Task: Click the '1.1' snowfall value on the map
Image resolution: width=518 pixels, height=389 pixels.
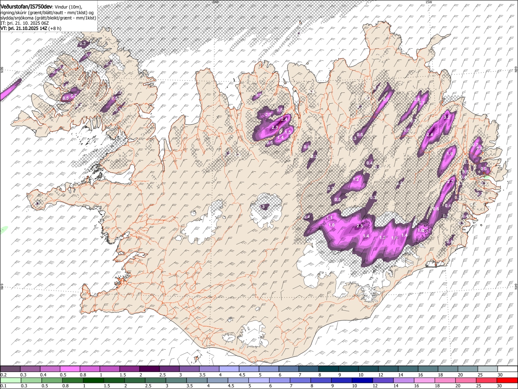Action: [x=329, y=218]
